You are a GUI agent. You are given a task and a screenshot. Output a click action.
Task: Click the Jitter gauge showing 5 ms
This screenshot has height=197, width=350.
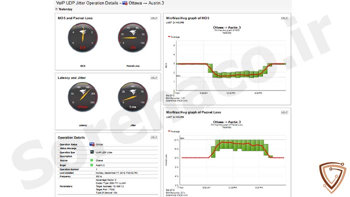click(x=133, y=97)
